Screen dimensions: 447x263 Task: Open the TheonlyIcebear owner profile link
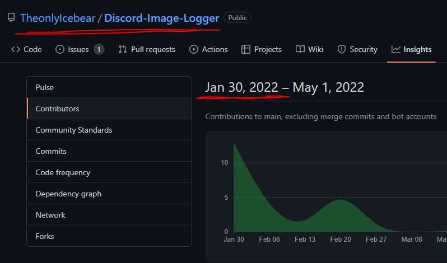tap(57, 18)
